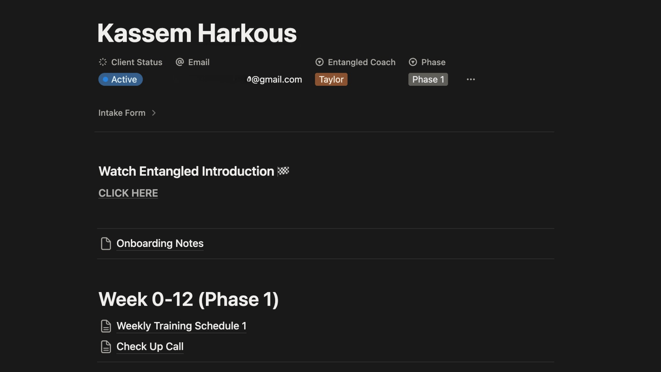This screenshot has height=372, width=661.
Task: Click the Kassem Harkous page title
Action: (x=197, y=33)
